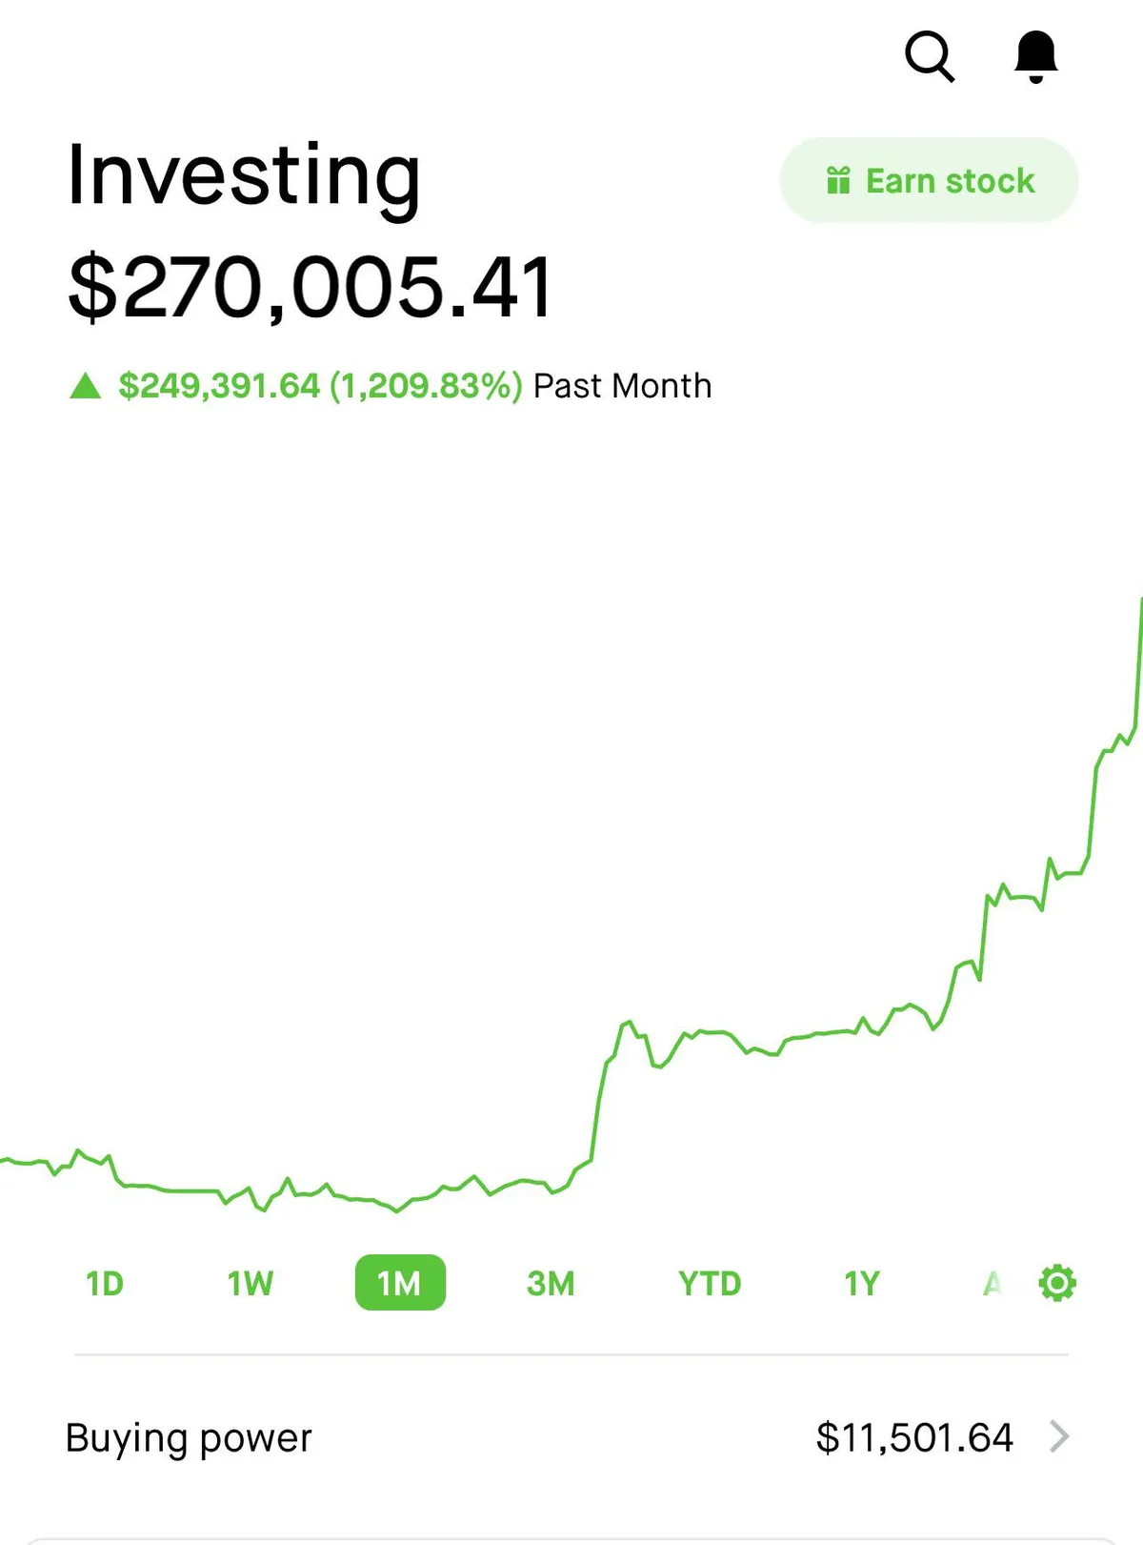Open the search magnifier icon
1143x1545 pixels.
pyautogui.click(x=929, y=57)
